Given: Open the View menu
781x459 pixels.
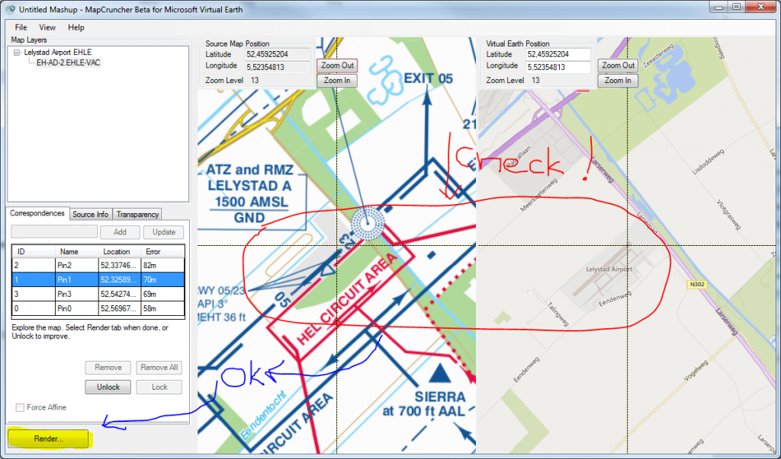Looking at the screenshot, I should tap(47, 27).
